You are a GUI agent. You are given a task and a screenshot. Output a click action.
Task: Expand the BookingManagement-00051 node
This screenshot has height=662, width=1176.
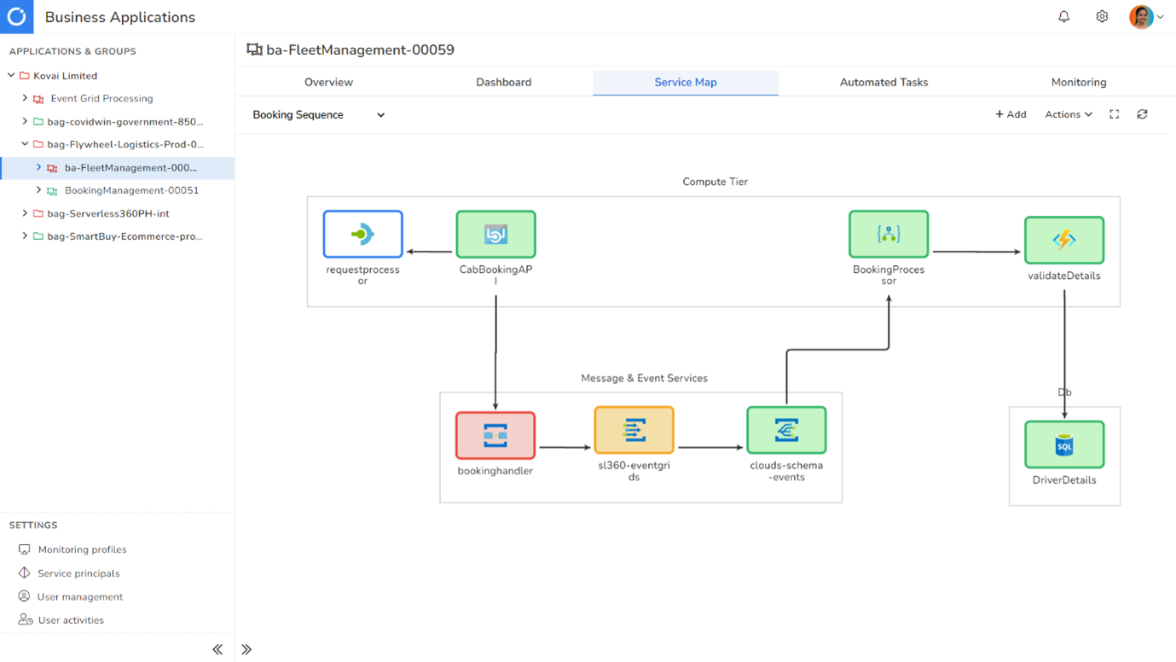point(38,190)
